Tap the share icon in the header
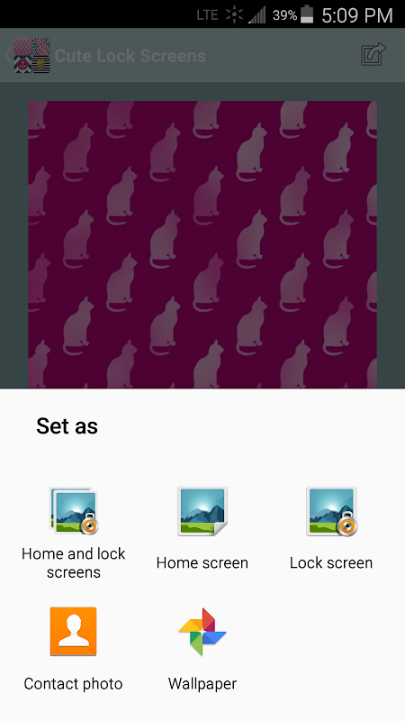Viewport: 405px width, 721px height. [373, 55]
